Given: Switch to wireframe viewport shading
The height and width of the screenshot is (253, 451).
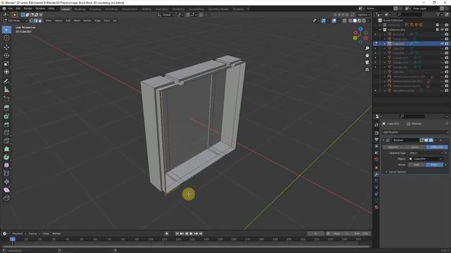Looking at the screenshot, I should [x=350, y=20].
